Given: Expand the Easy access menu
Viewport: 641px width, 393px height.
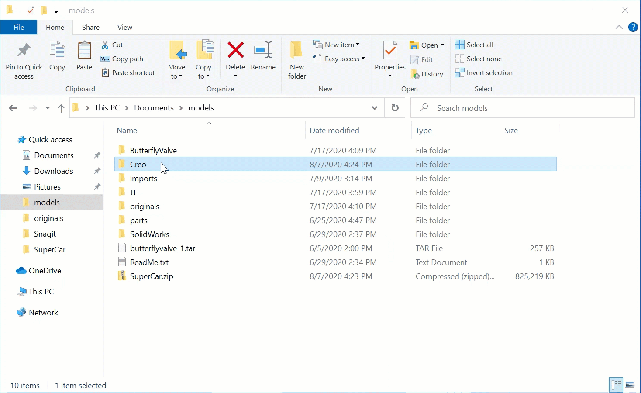Looking at the screenshot, I should tap(339, 59).
